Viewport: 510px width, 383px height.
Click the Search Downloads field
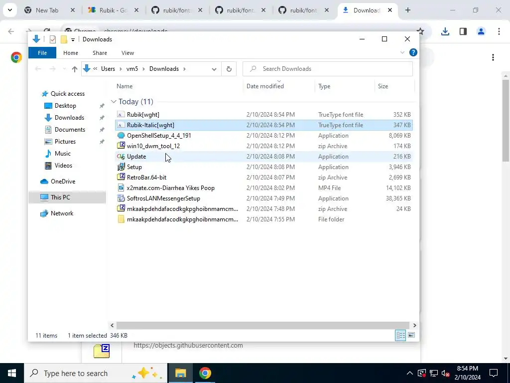coord(328,69)
